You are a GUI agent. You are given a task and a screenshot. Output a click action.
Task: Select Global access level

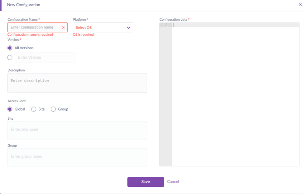(10, 109)
